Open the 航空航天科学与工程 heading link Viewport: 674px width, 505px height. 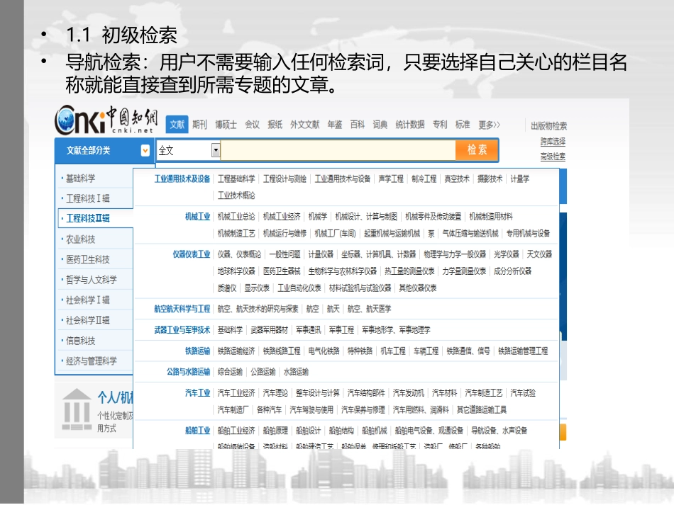click(182, 309)
